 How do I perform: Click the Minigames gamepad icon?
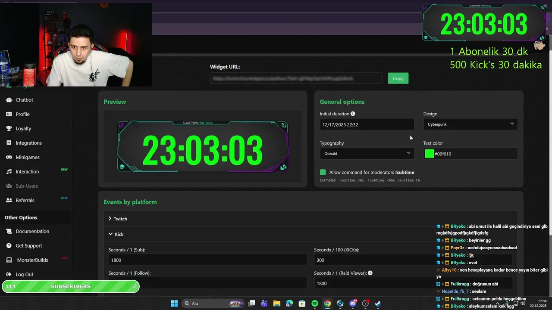[x=9, y=157]
